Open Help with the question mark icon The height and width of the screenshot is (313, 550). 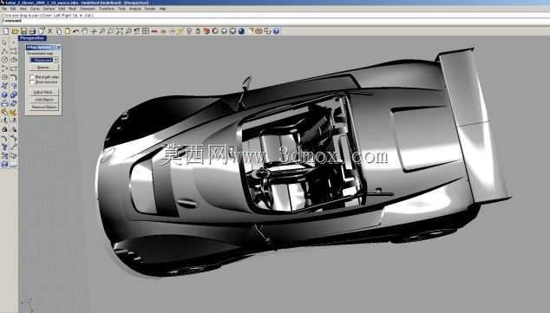277,31
